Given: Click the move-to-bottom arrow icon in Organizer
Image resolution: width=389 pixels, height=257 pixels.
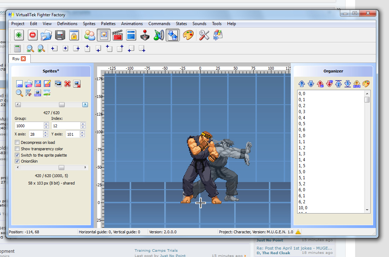Looking at the screenshot, I should [x=348, y=84].
